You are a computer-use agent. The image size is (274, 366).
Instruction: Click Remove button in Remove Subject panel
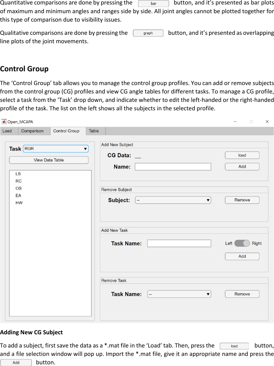242,200
